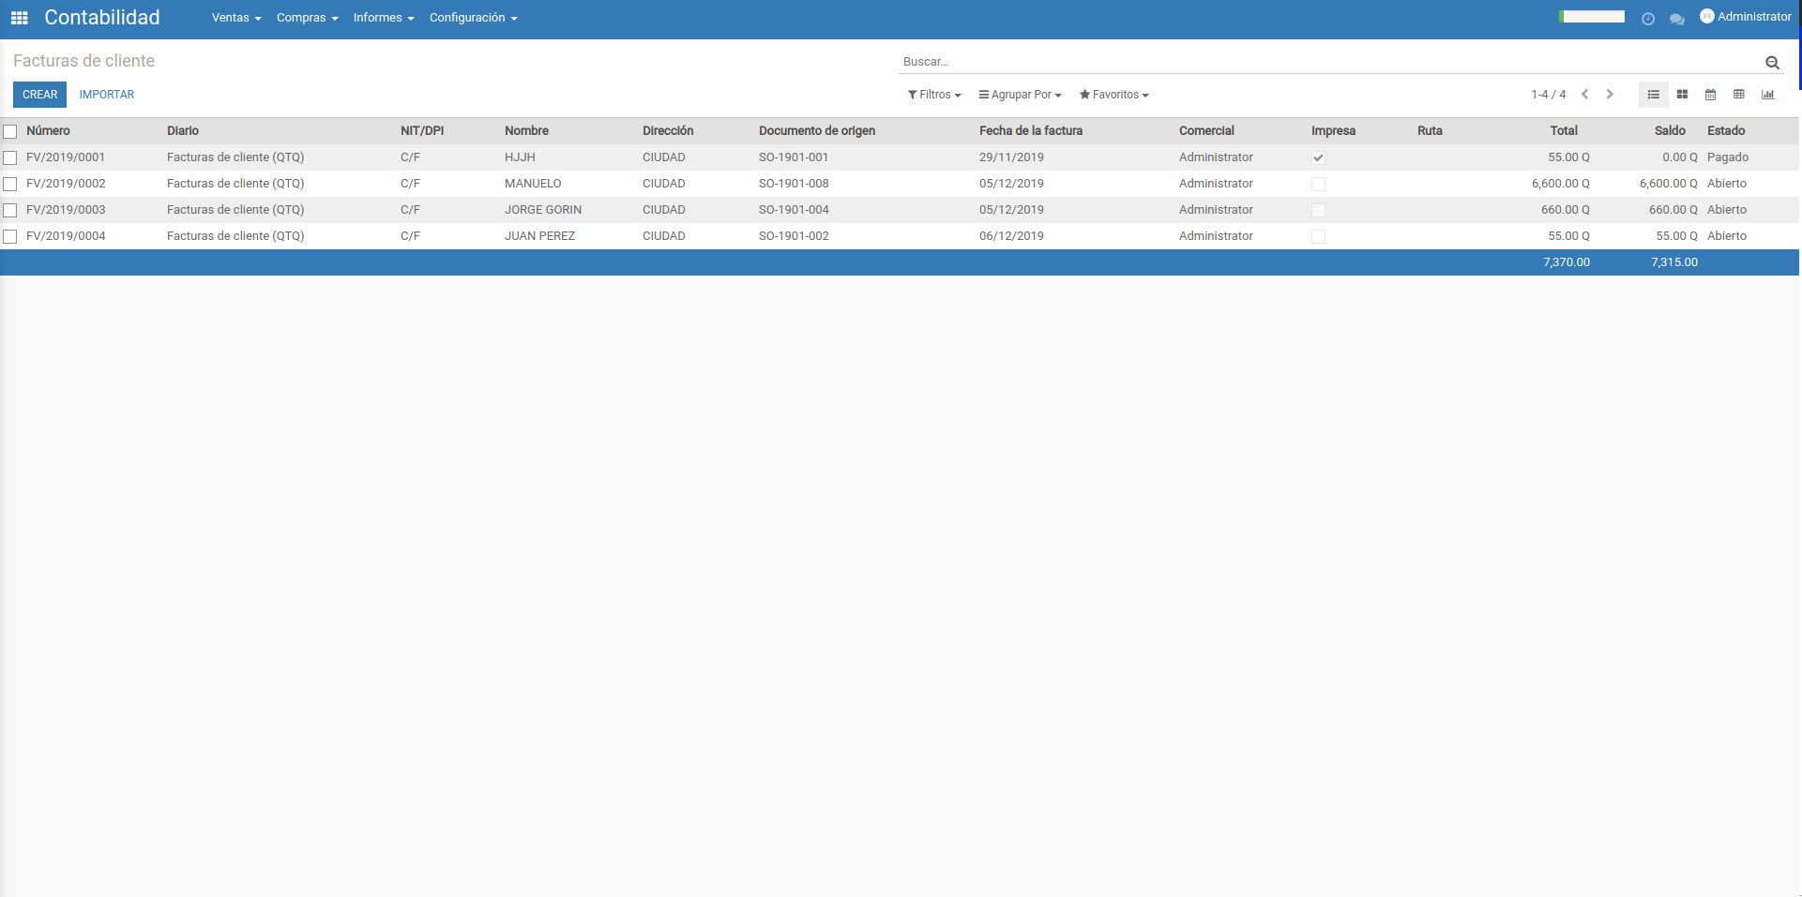Sort by Ruta column header
The image size is (1802, 897).
(x=1430, y=131)
